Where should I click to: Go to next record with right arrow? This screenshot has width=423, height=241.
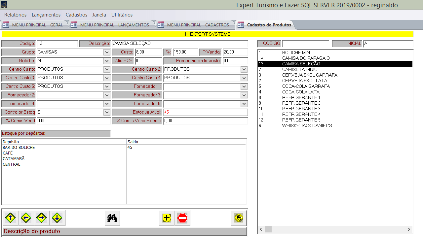point(42,218)
